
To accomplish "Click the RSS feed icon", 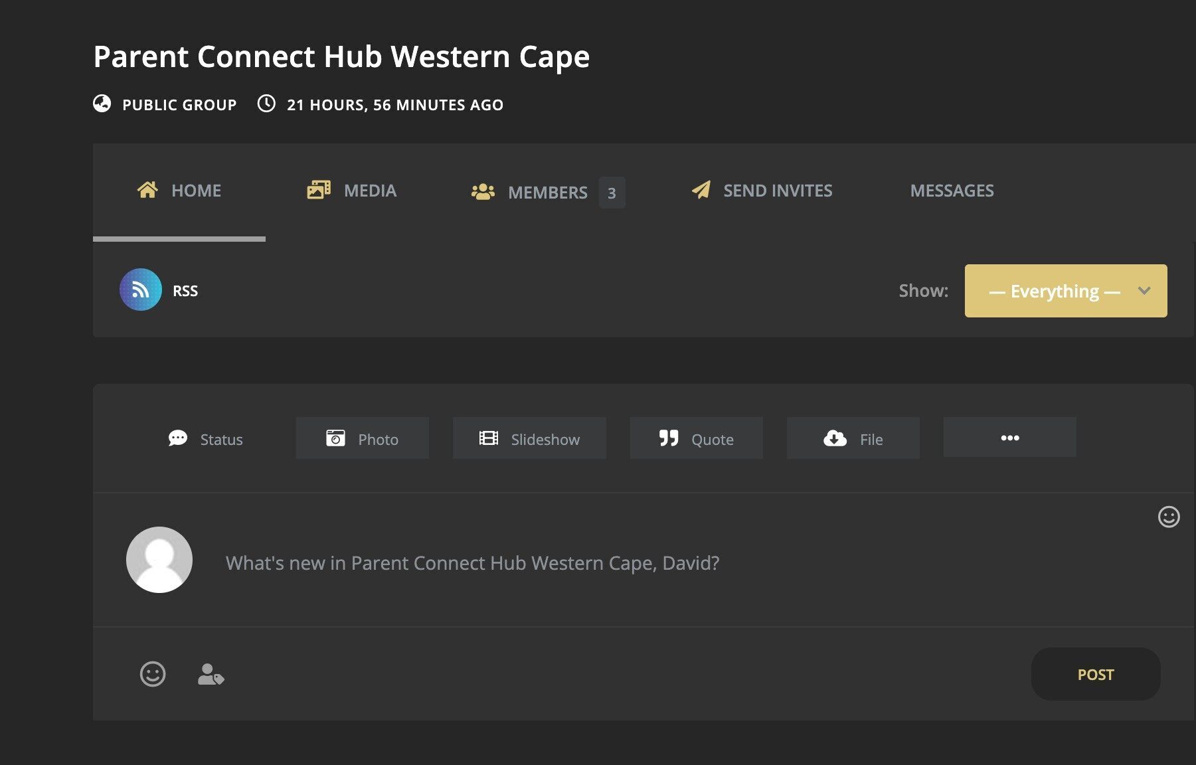I will pos(140,290).
